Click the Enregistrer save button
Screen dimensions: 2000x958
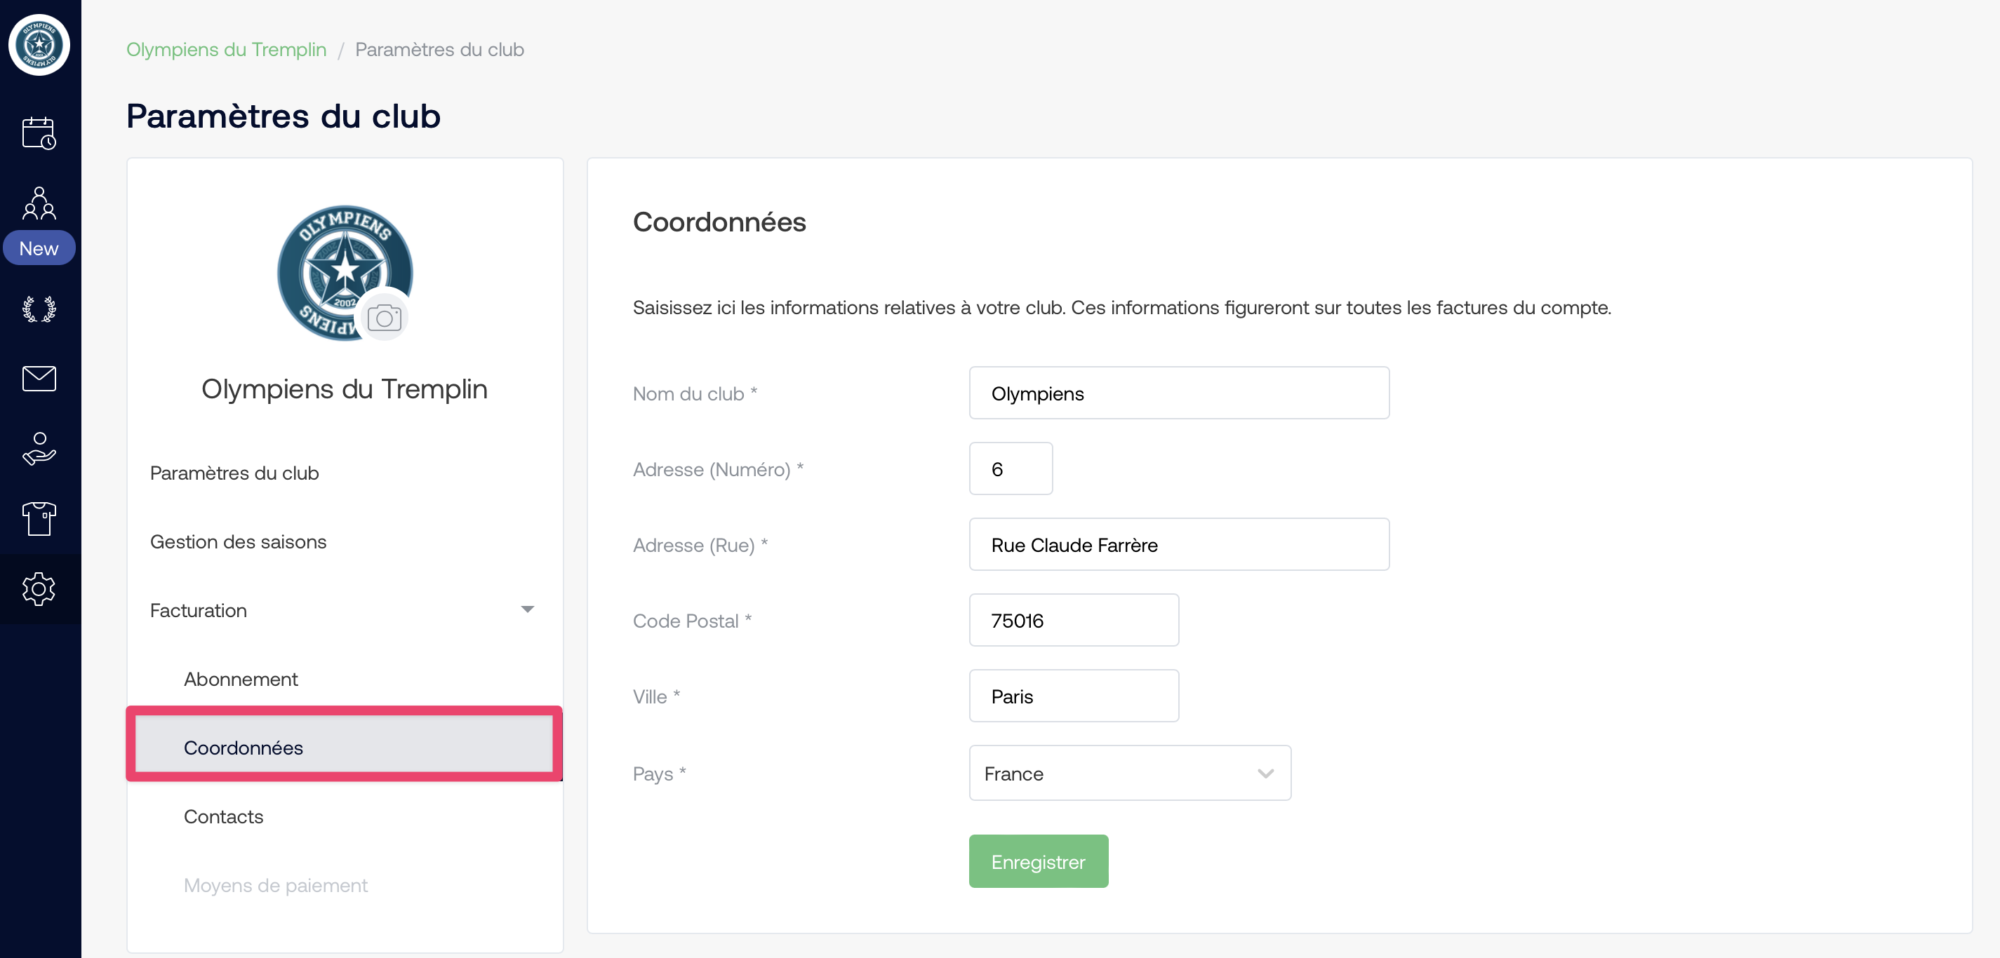click(x=1038, y=862)
